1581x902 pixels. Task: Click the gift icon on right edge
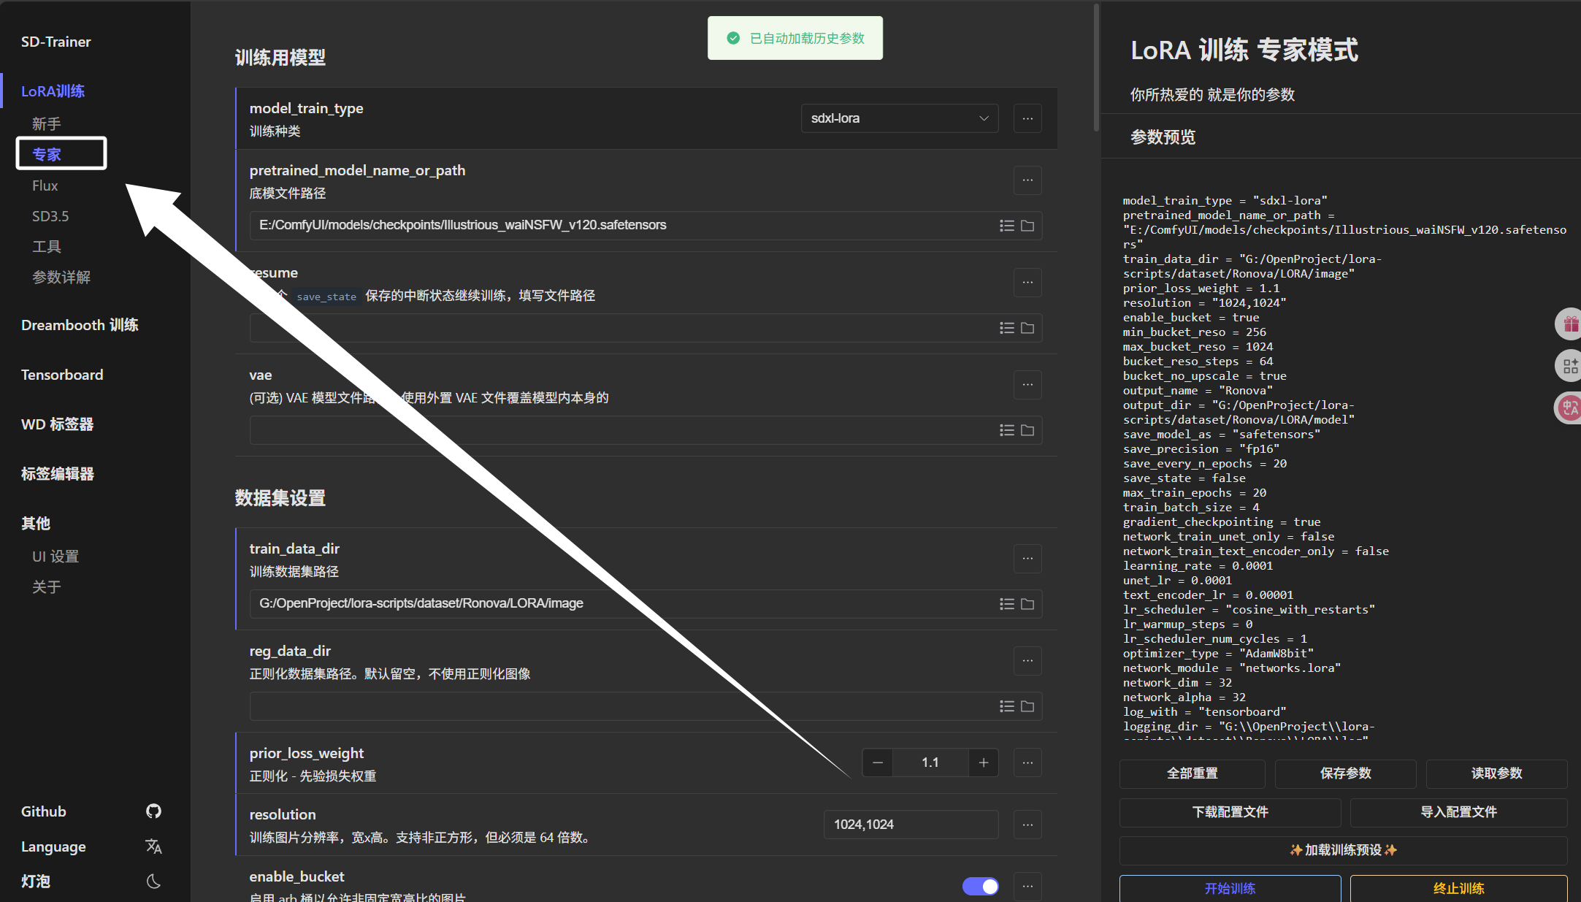point(1569,324)
